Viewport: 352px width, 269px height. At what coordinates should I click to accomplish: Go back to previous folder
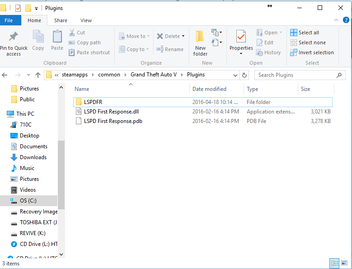tap(5, 75)
